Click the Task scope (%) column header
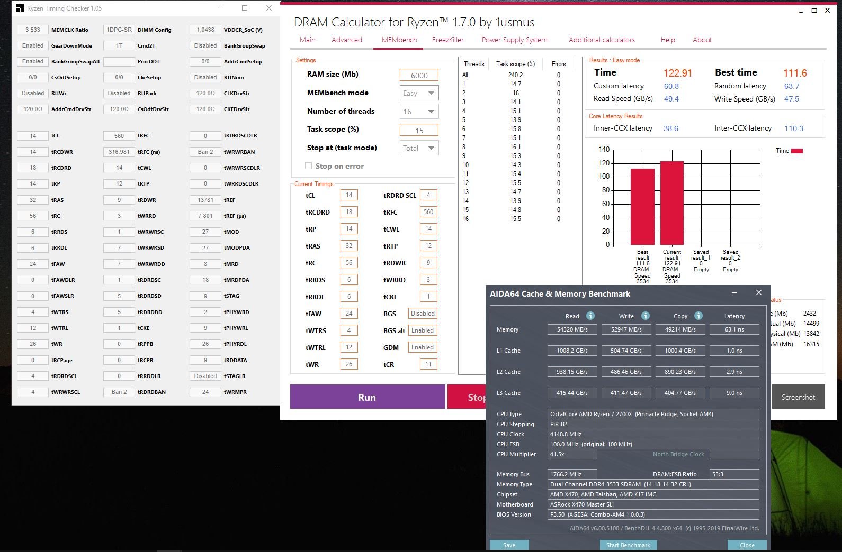Screen dimensions: 842x552 click(515, 64)
